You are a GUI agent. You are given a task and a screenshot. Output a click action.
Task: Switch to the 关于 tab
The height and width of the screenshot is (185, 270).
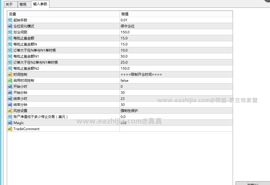(x=11, y=5)
